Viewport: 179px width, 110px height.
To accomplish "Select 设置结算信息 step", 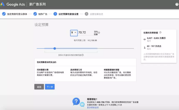I will (96, 14).
